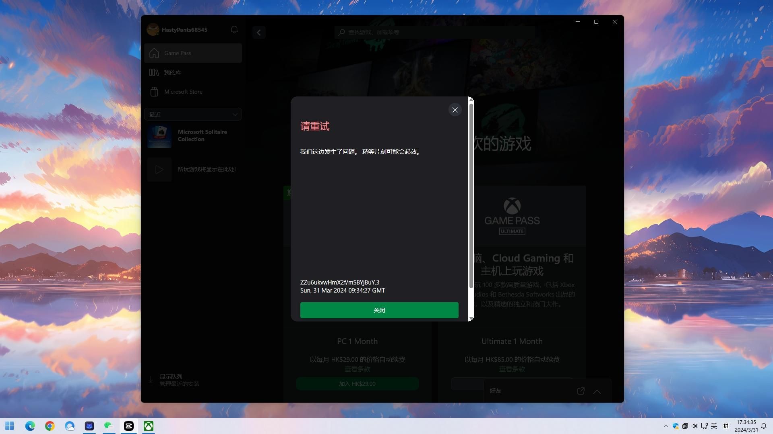The width and height of the screenshot is (773, 434).
Task: Click the error code ZZu6ukvwHmX2f/mSBYjBuY.3
Action: [x=340, y=283]
